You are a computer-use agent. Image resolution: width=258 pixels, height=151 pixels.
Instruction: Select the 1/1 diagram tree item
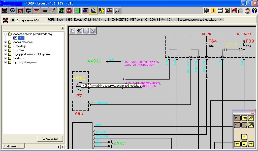pyautogui.click(x=21, y=38)
